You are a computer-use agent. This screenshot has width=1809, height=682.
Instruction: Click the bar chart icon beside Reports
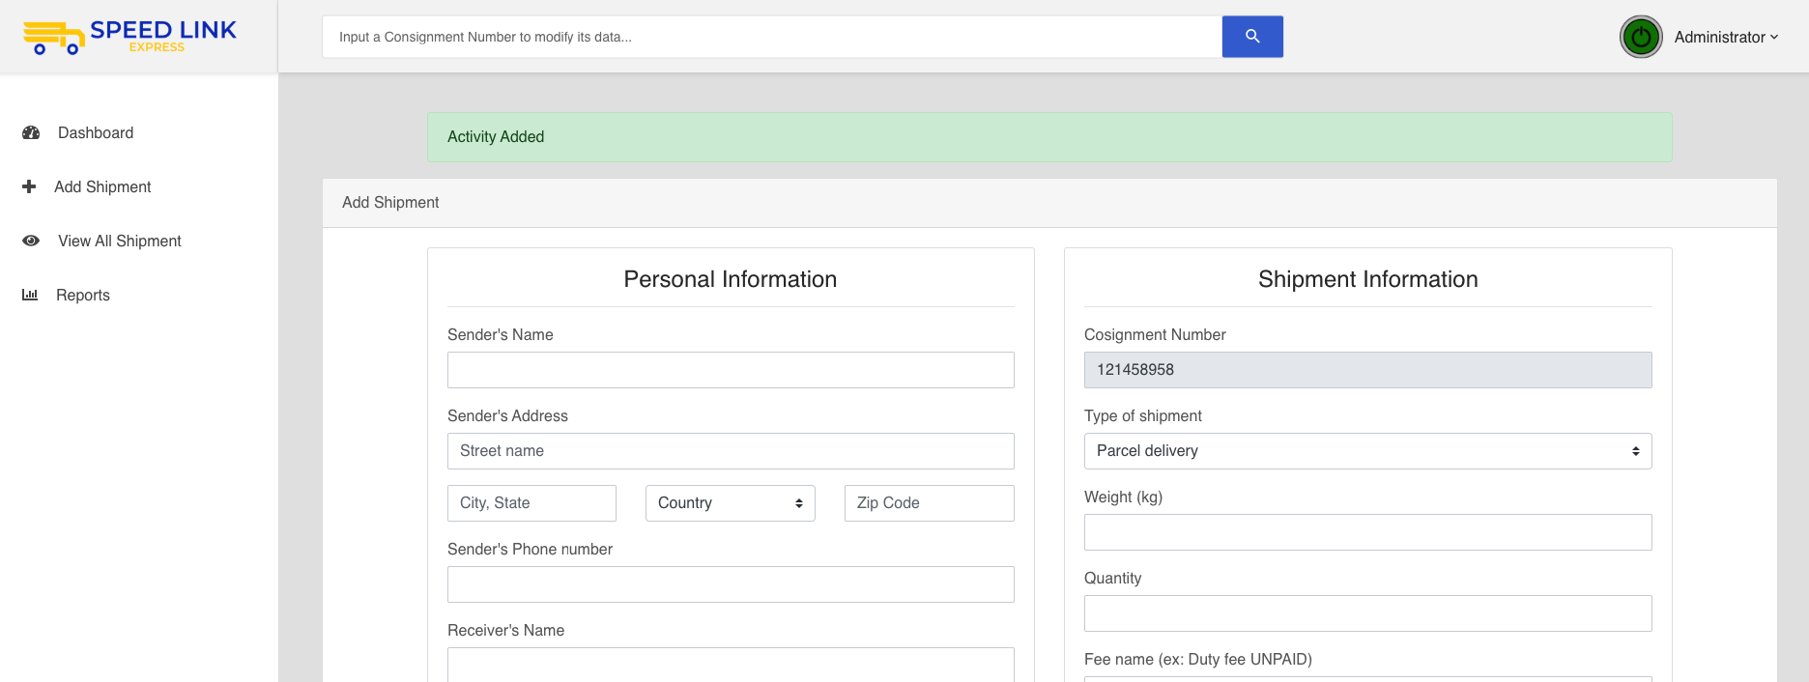point(30,295)
